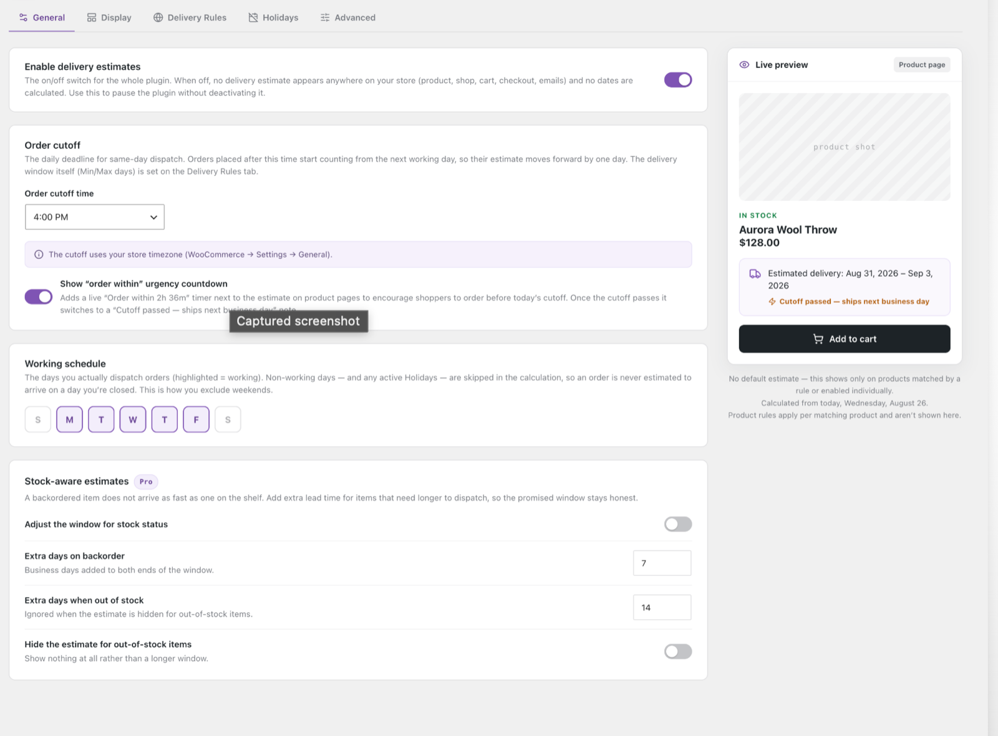The height and width of the screenshot is (736, 998).
Task: Switch to the Display tab
Action: [109, 17]
